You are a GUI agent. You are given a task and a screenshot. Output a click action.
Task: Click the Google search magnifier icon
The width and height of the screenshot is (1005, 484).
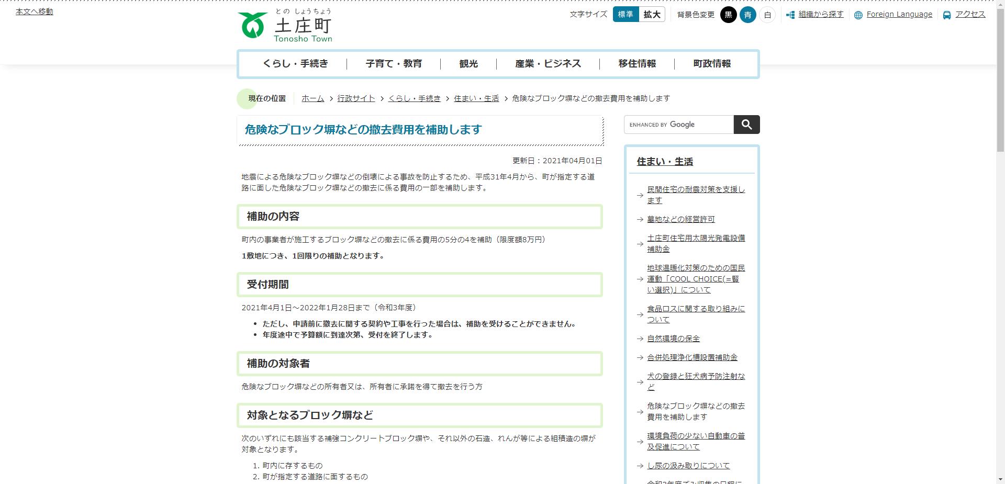click(x=746, y=125)
